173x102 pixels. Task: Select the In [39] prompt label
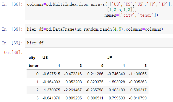pyautogui.click(x=12, y=43)
